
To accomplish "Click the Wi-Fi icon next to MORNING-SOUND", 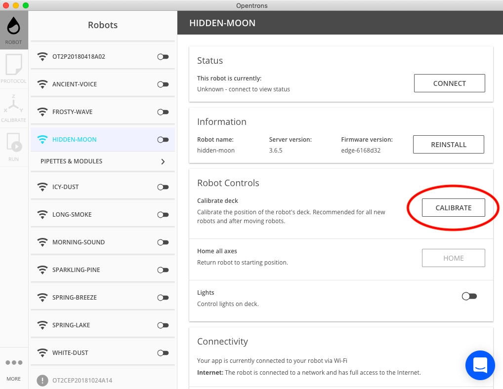I will (42, 242).
